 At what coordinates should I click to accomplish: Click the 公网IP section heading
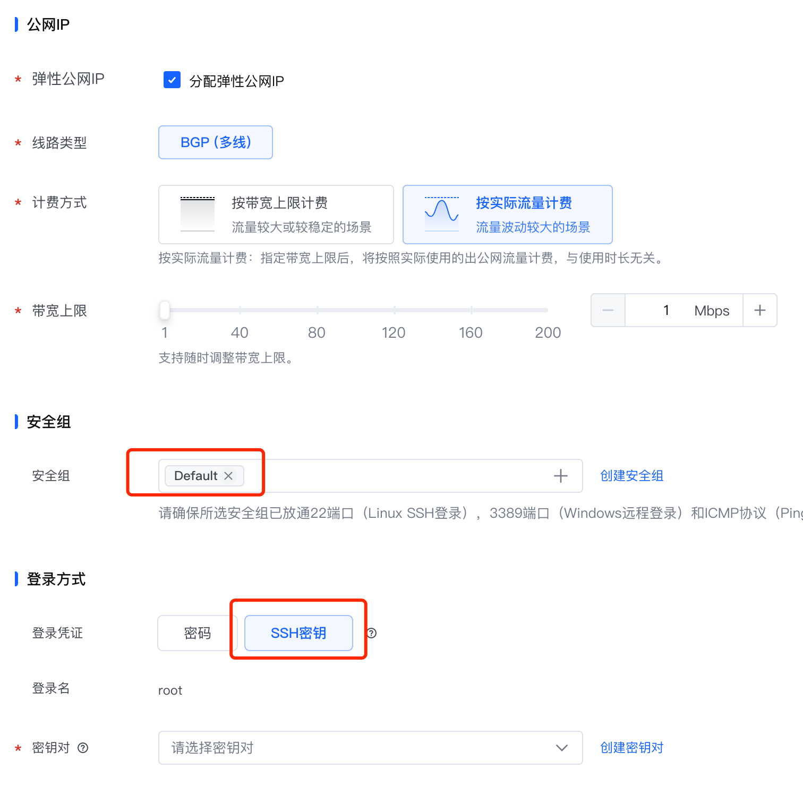(x=48, y=24)
